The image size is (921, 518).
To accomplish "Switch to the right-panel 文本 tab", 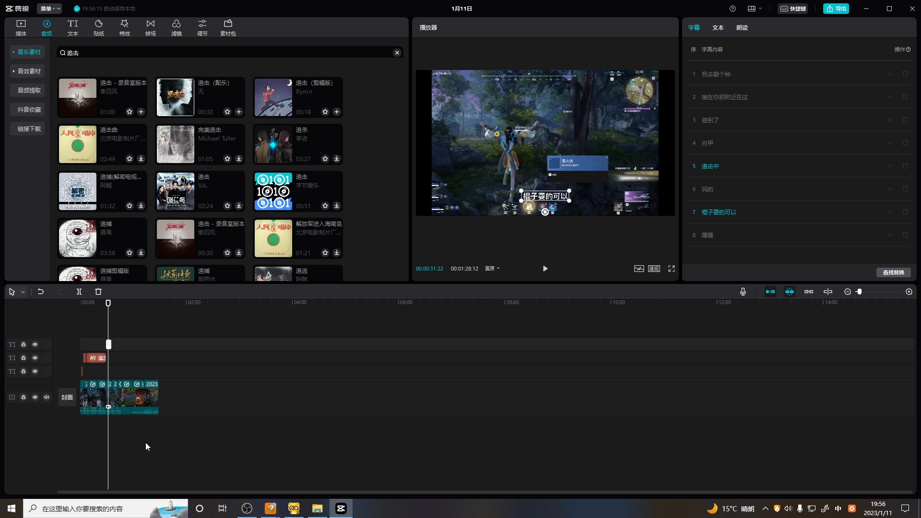I will click(718, 28).
